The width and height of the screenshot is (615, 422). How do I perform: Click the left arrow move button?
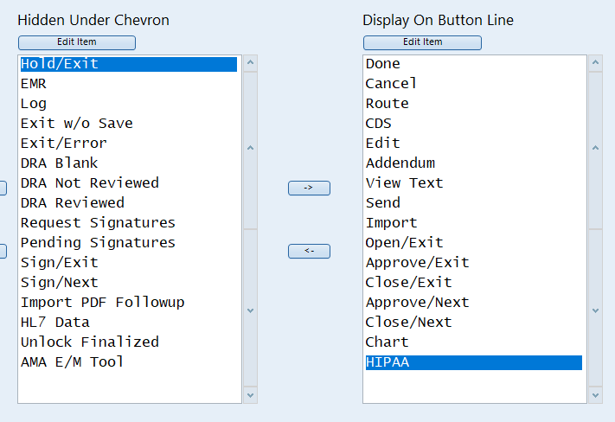[309, 251]
